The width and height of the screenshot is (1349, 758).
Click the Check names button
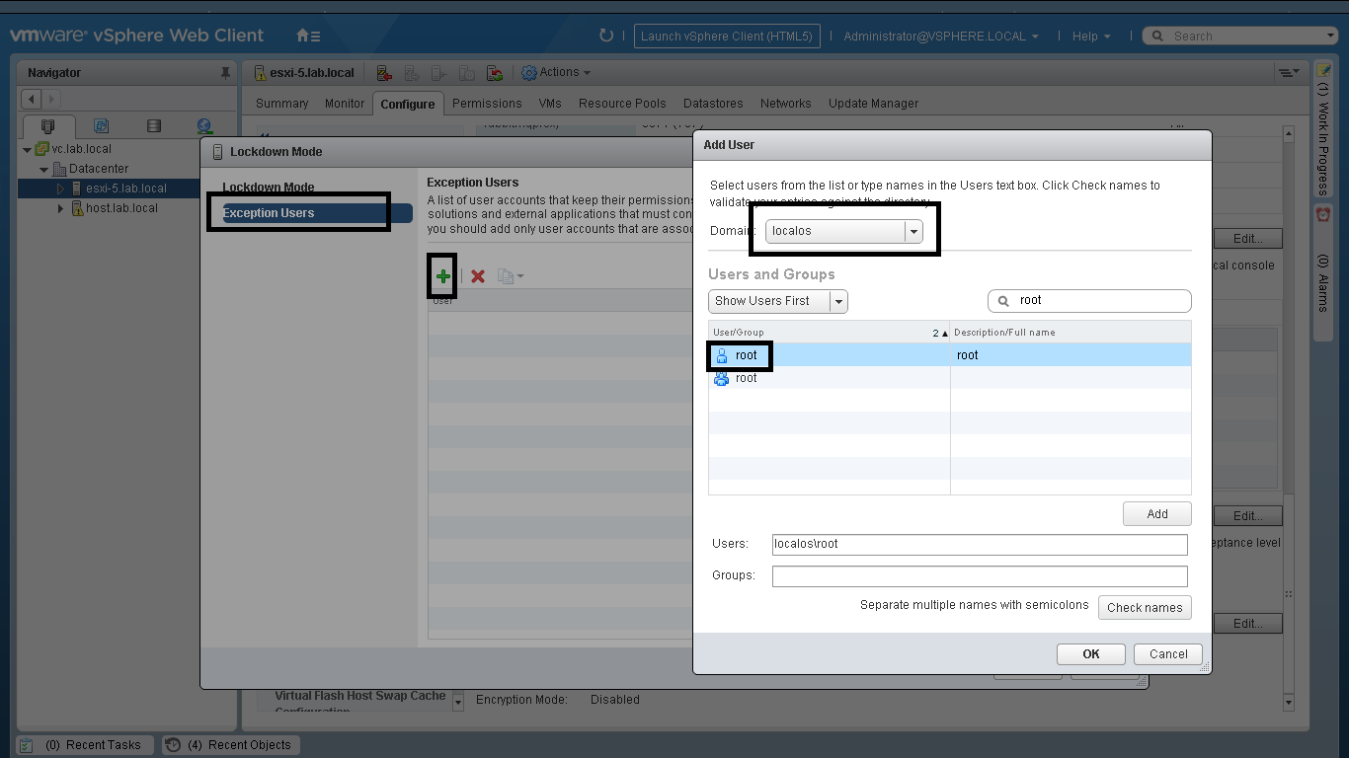click(1144, 608)
